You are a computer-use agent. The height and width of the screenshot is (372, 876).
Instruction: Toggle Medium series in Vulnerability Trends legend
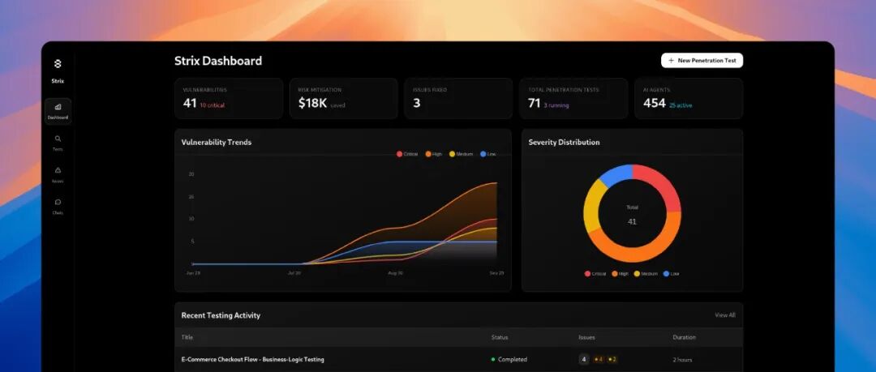coord(461,154)
